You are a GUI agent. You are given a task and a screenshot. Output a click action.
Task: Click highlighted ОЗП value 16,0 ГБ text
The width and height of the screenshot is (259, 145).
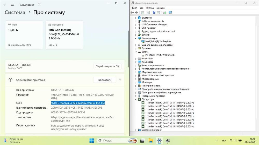coord(78,103)
